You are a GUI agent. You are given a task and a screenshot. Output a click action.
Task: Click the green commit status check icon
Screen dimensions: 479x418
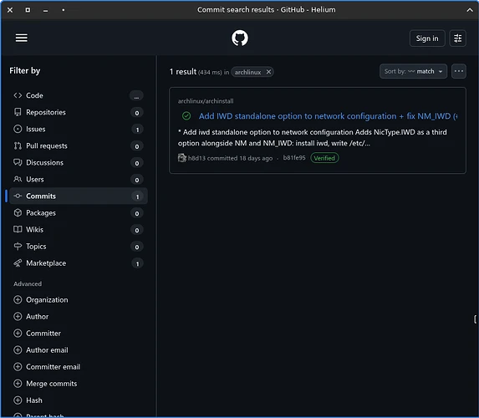[x=186, y=116]
